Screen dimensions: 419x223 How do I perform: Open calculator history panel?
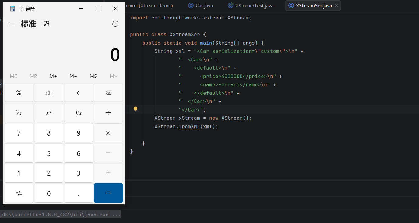click(115, 24)
